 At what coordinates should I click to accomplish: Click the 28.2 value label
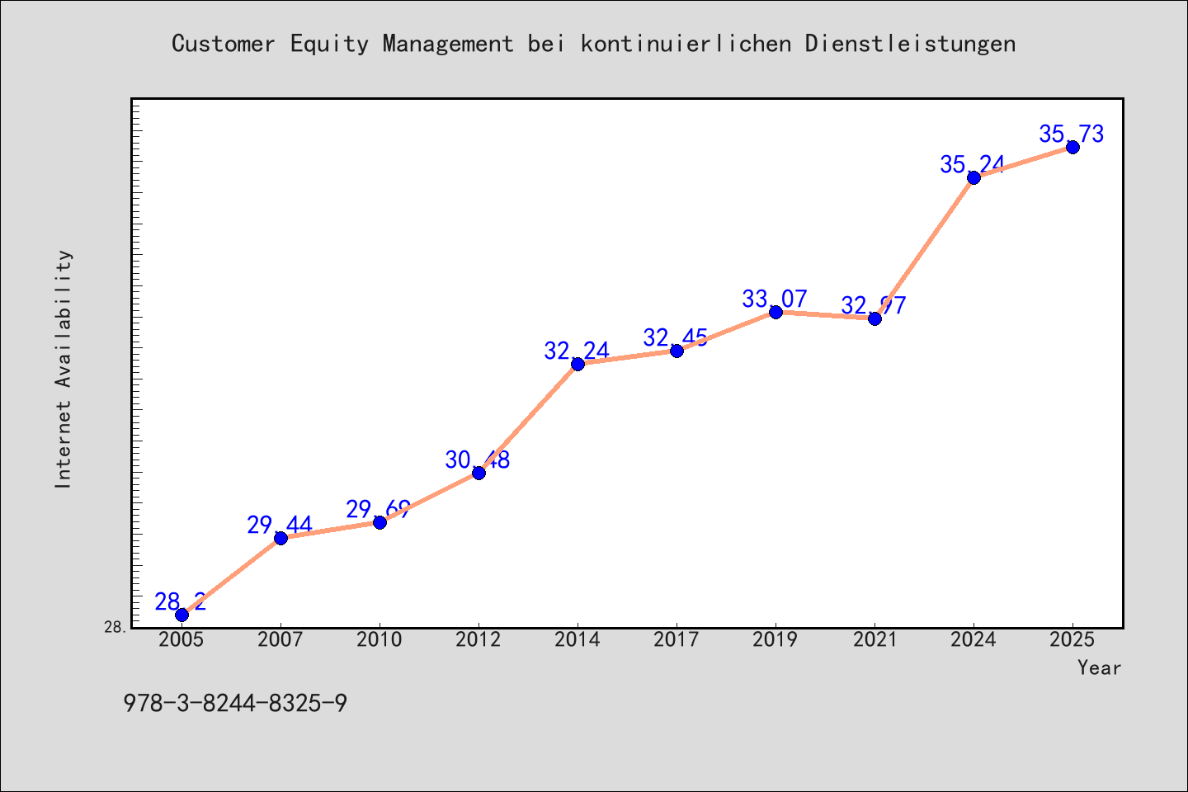click(181, 601)
